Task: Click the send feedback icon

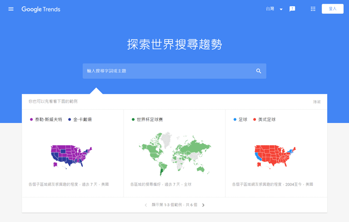Action: [292, 9]
